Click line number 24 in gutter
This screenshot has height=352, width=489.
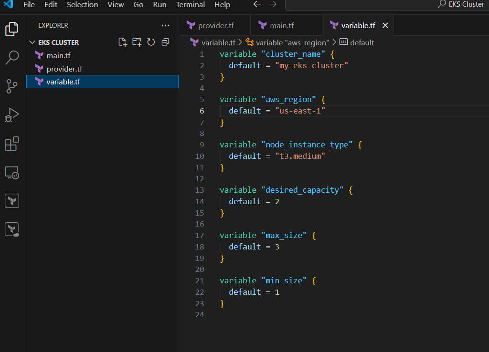click(200, 315)
